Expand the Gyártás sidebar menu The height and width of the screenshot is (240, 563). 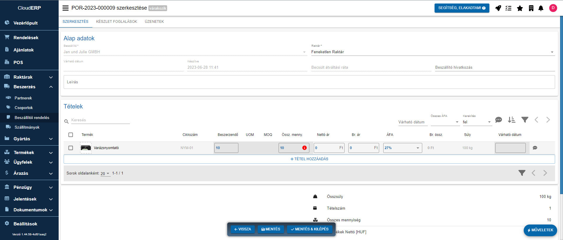(x=29, y=139)
